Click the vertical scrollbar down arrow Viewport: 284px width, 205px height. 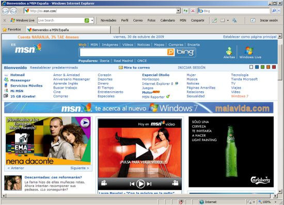pos(280,192)
